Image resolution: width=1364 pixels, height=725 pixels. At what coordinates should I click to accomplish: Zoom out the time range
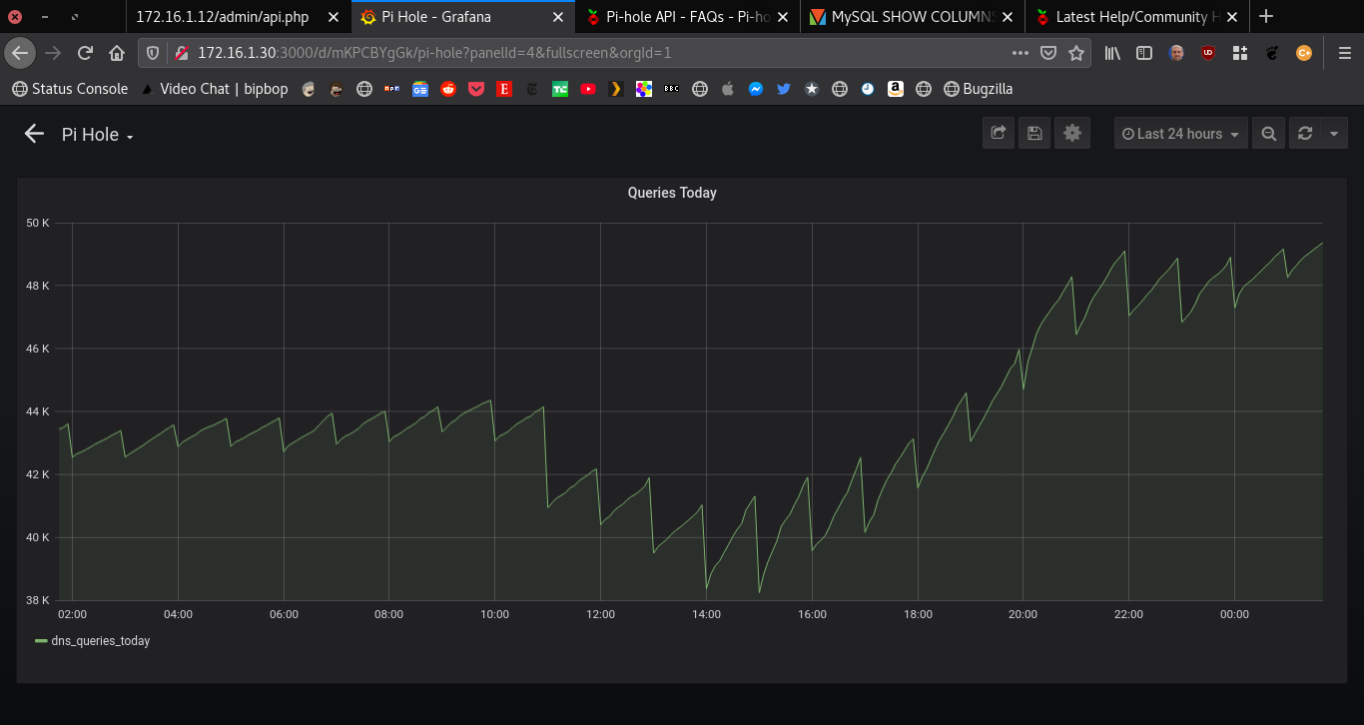coord(1268,132)
